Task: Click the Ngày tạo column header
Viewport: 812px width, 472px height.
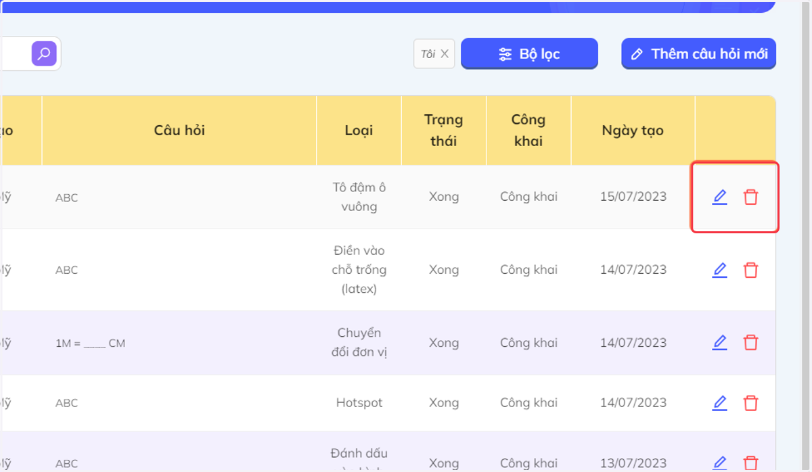Action: [633, 131]
